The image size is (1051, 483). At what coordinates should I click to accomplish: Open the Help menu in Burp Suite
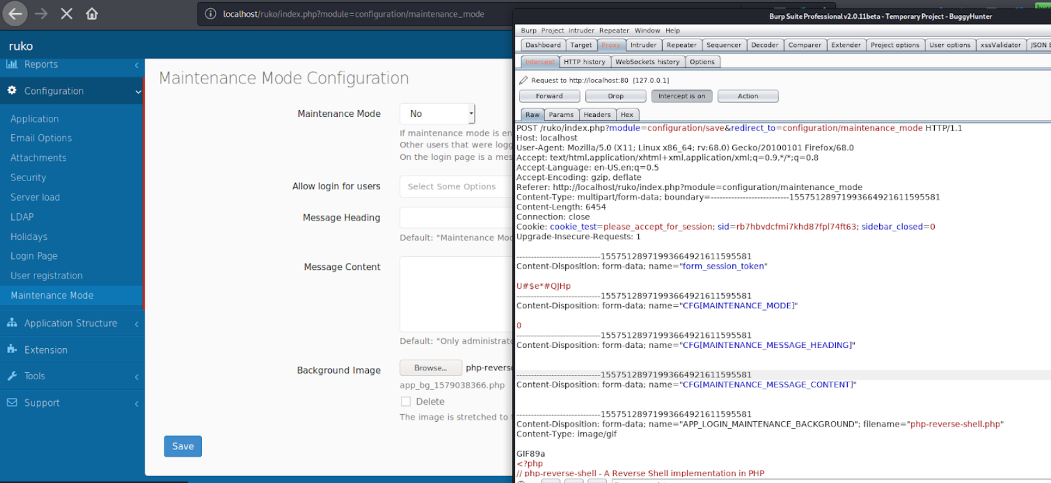[673, 31]
